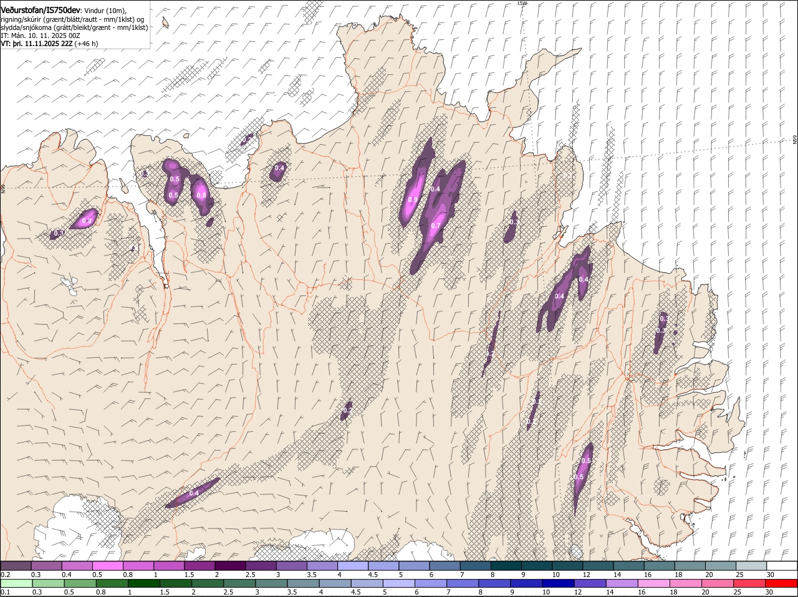This screenshot has height=597, width=798.
Task: Click the dark teal snow-scale swatch between 8 and 9
Action: coord(506,565)
